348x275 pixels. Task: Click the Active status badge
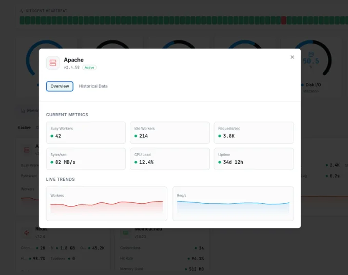pos(89,68)
